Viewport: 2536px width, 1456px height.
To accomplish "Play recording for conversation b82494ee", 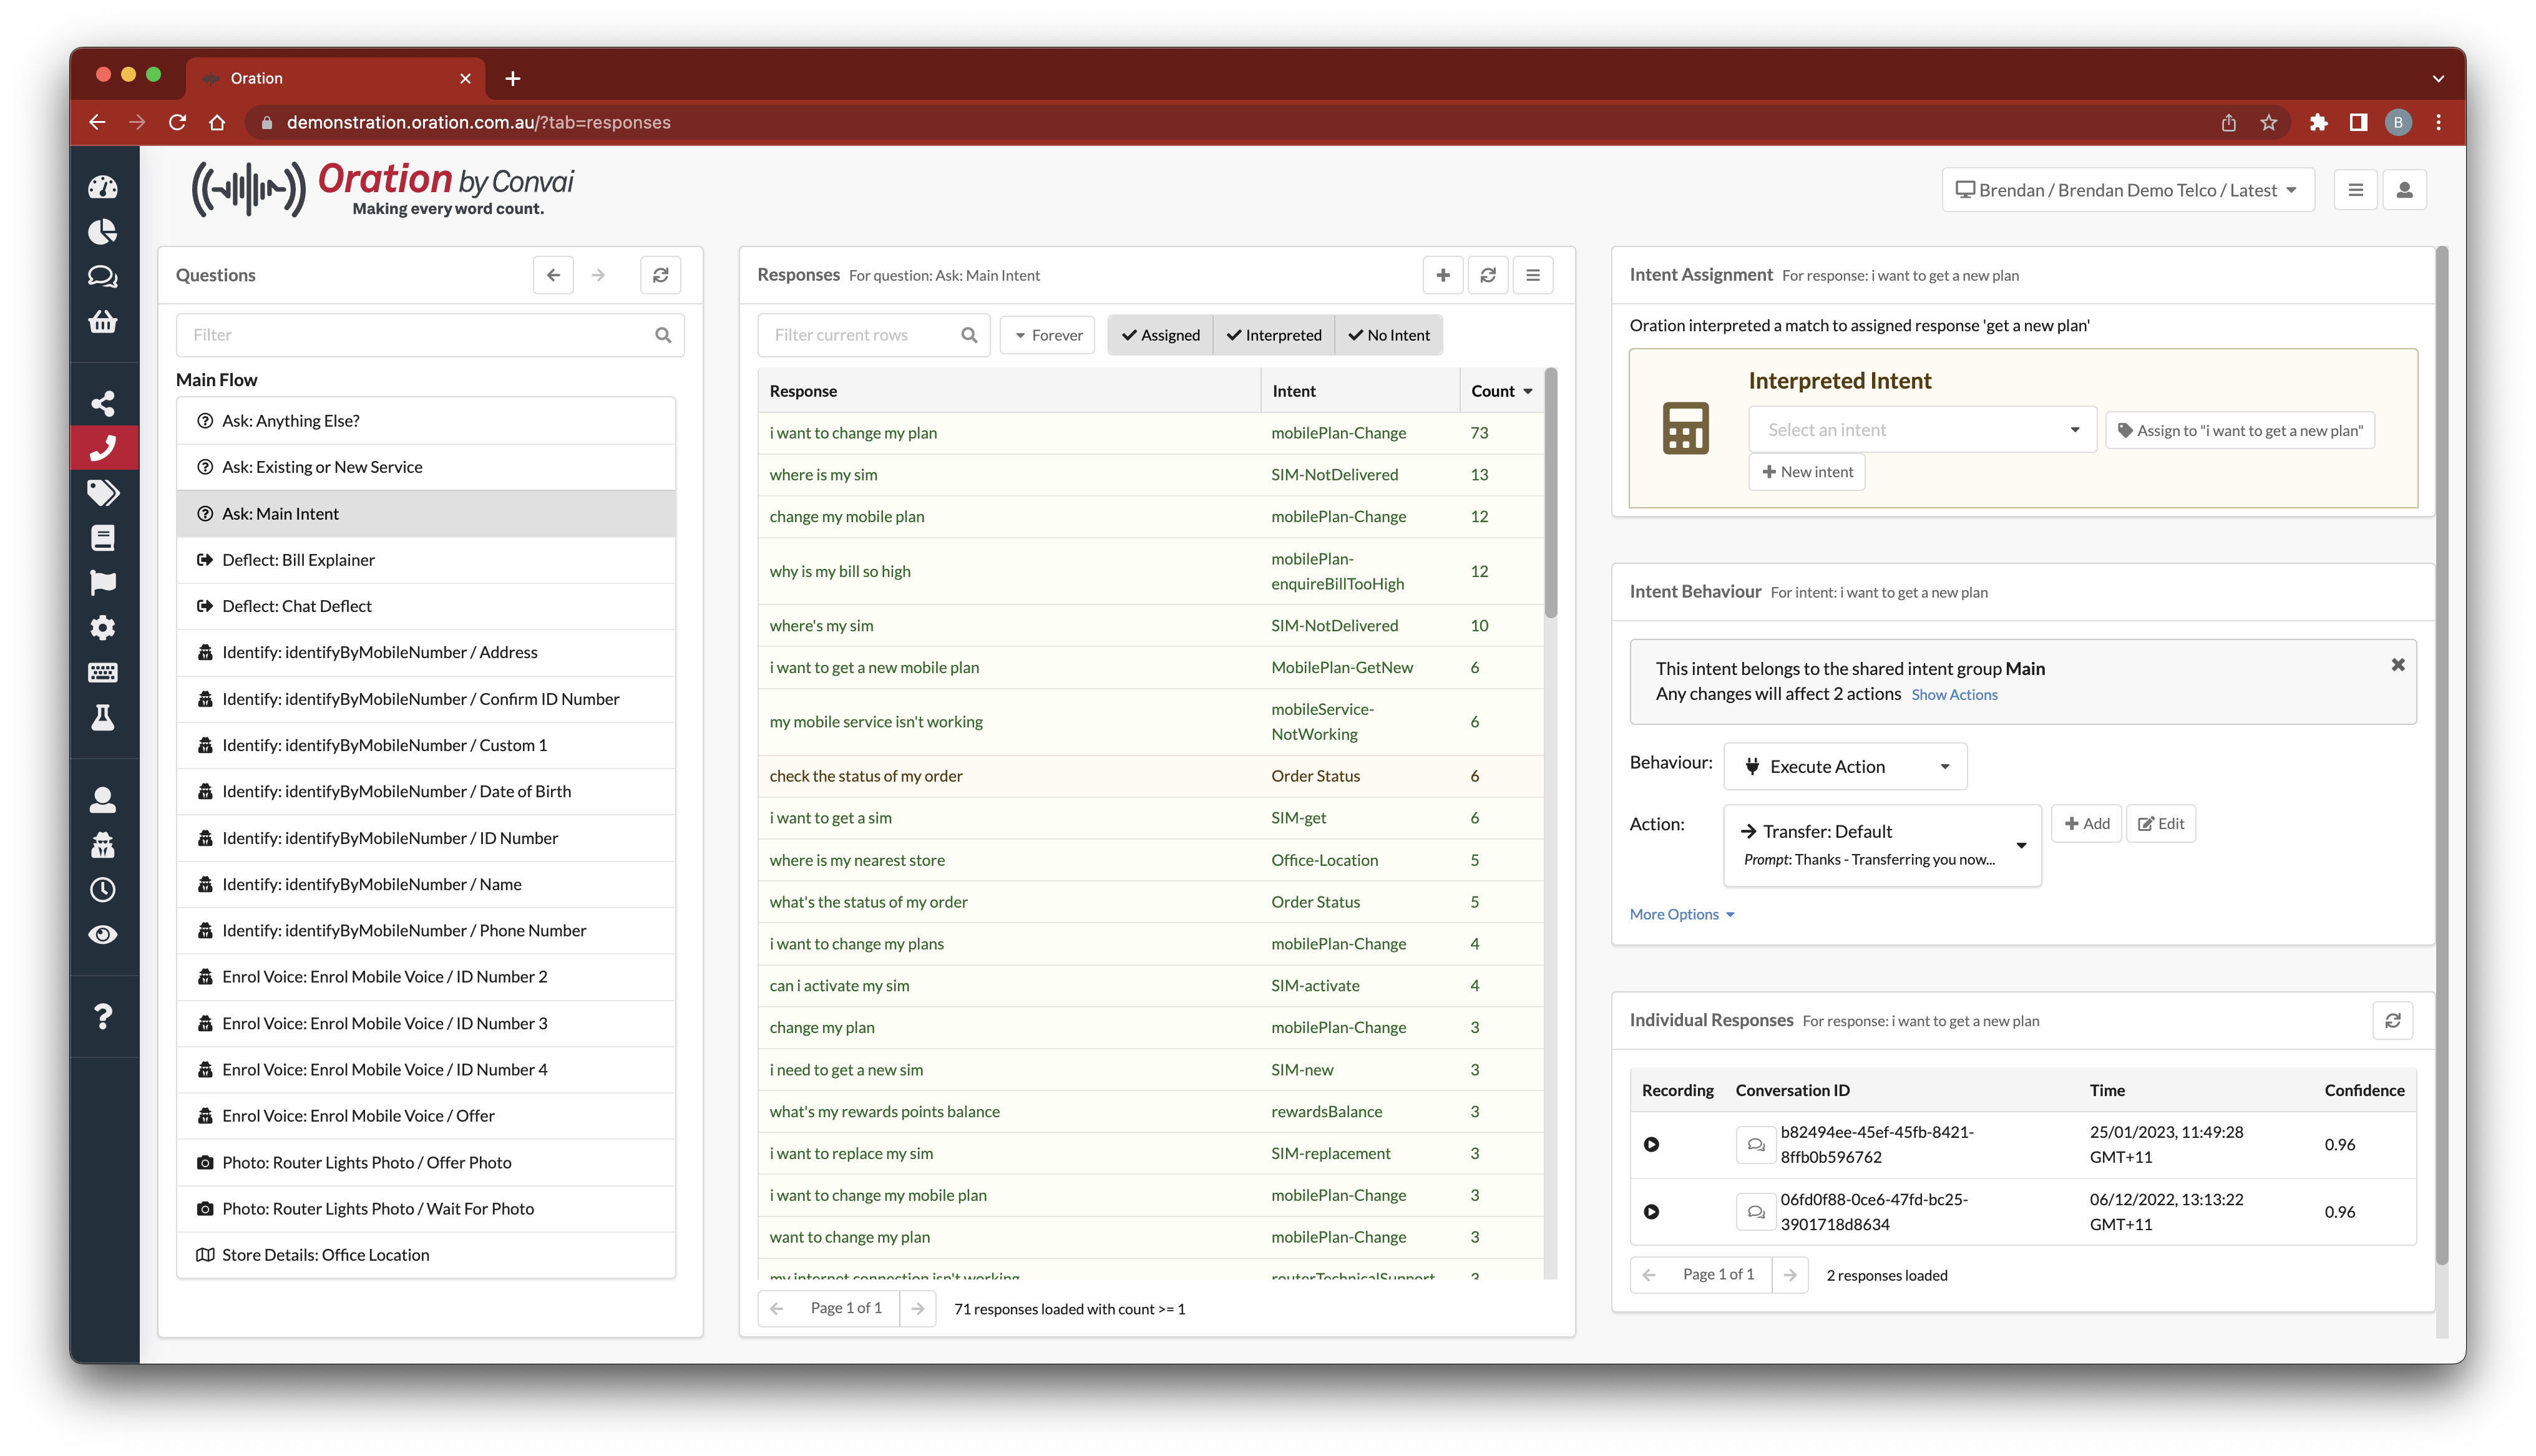I will point(1651,1144).
